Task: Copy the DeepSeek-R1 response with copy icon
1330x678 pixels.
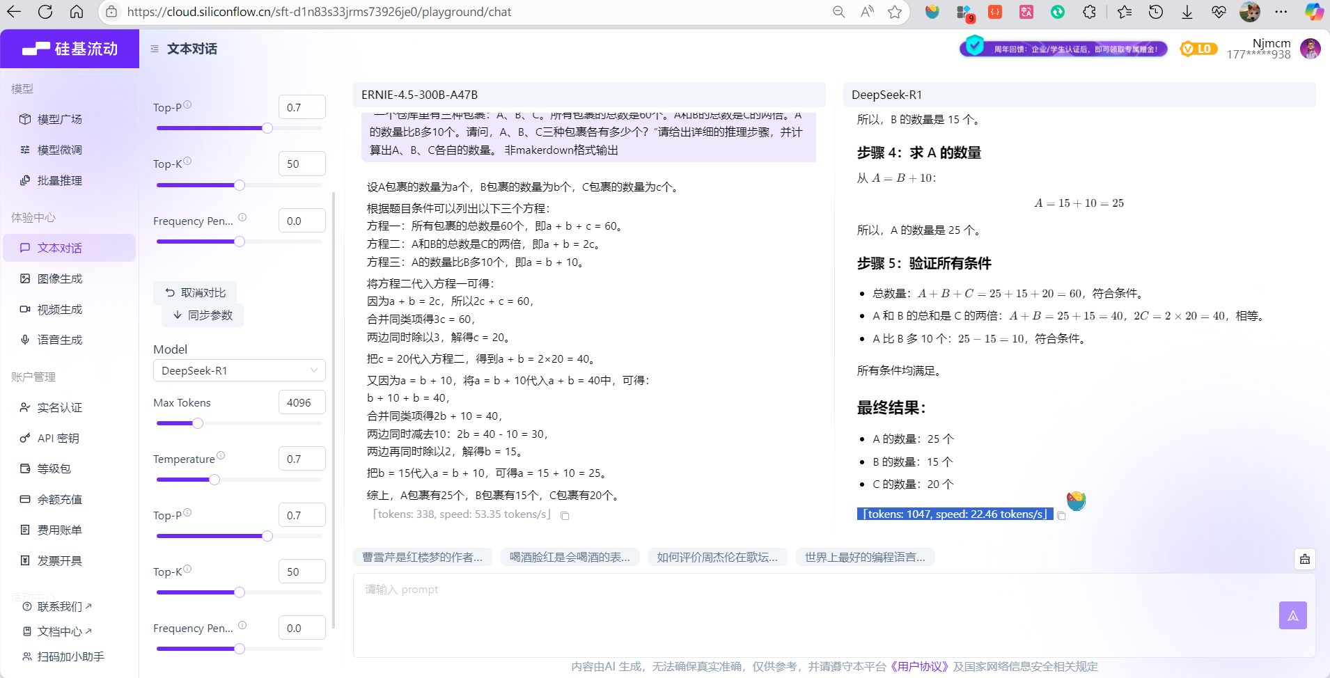Action: pyautogui.click(x=1061, y=516)
